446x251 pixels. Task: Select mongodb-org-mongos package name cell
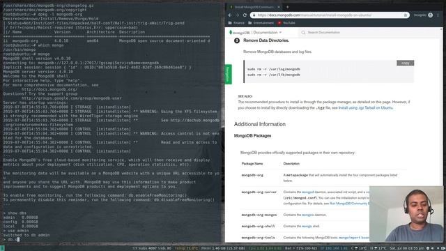(x=259, y=215)
